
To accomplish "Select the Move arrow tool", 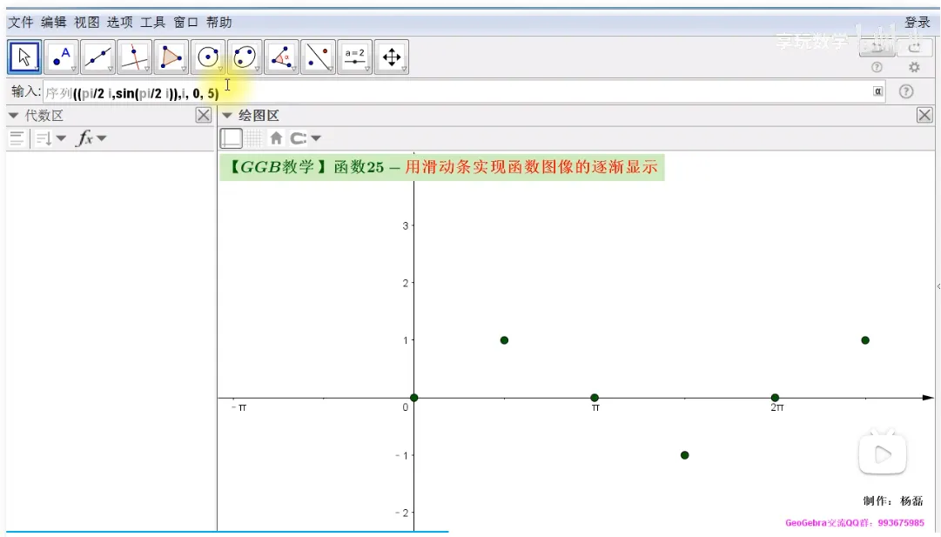I will click(25, 57).
